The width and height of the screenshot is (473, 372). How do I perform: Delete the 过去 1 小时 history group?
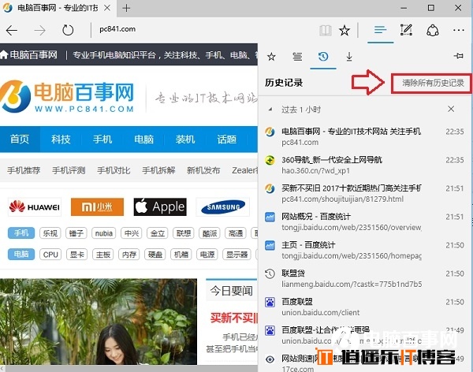tap(451, 109)
